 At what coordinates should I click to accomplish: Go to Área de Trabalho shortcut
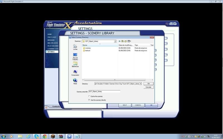click(75, 57)
